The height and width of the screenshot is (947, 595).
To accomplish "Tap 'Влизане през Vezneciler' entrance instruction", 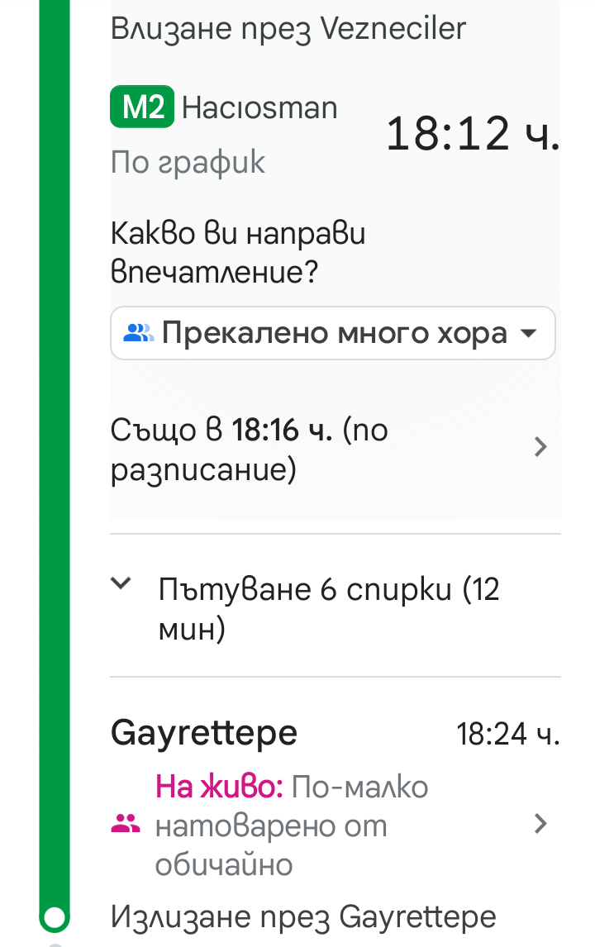I will pyautogui.click(x=288, y=29).
